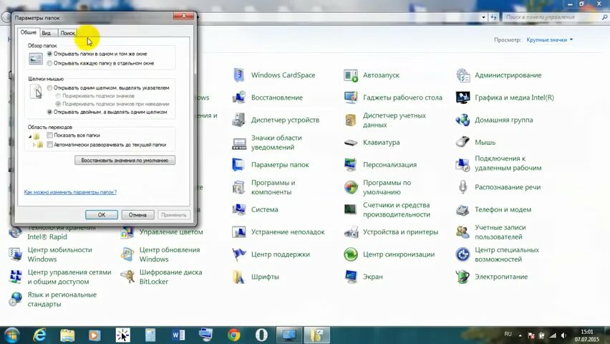Show hidden tray icons arrow

click(520, 335)
